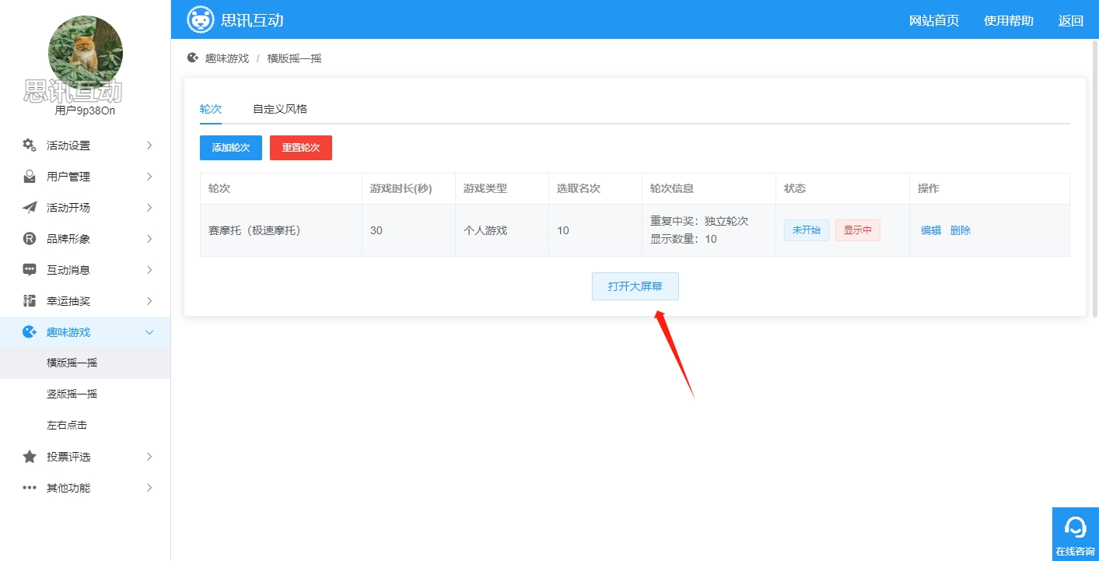The image size is (1099, 561).
Task: Go to 网站首页 in top bar
Action: pos(934,20)
